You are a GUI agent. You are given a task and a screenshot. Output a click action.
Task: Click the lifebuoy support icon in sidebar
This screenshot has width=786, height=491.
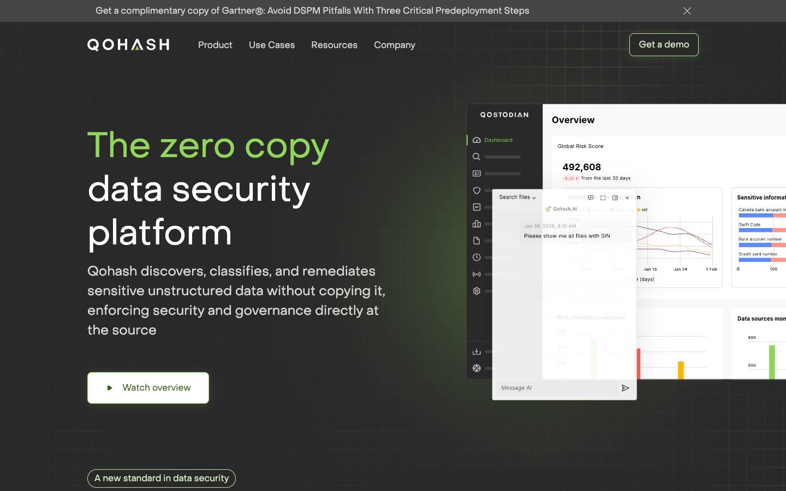click(x=477, y=368)
